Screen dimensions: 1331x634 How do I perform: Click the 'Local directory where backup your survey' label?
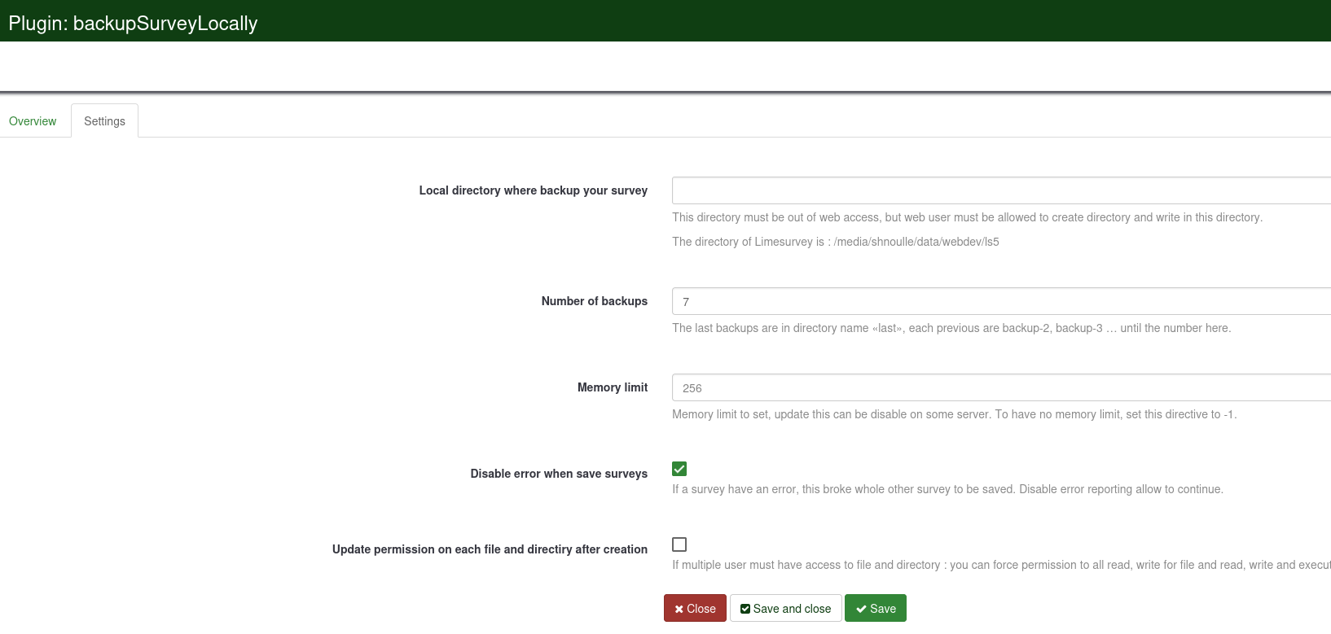(533, 190)
